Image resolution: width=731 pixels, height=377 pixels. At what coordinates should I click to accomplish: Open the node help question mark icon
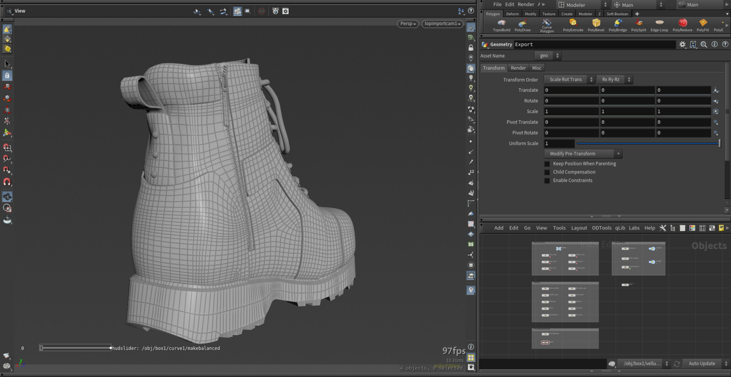[x=725, y=44]
